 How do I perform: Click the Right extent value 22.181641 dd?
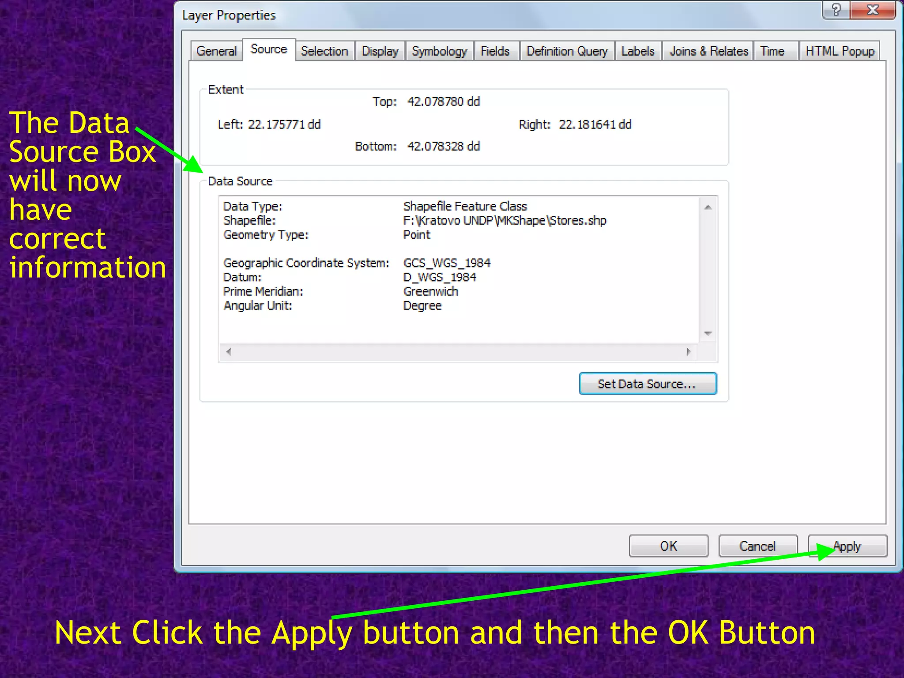click(595, 124)
